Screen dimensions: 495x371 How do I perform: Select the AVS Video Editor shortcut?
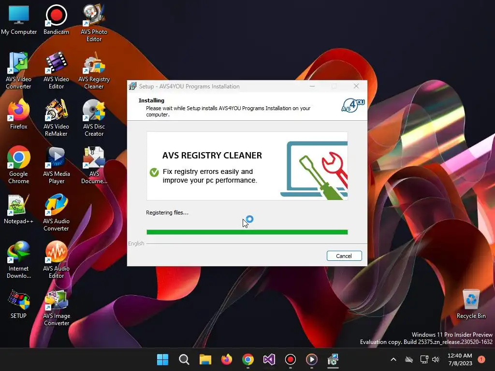tap(56, 71)
